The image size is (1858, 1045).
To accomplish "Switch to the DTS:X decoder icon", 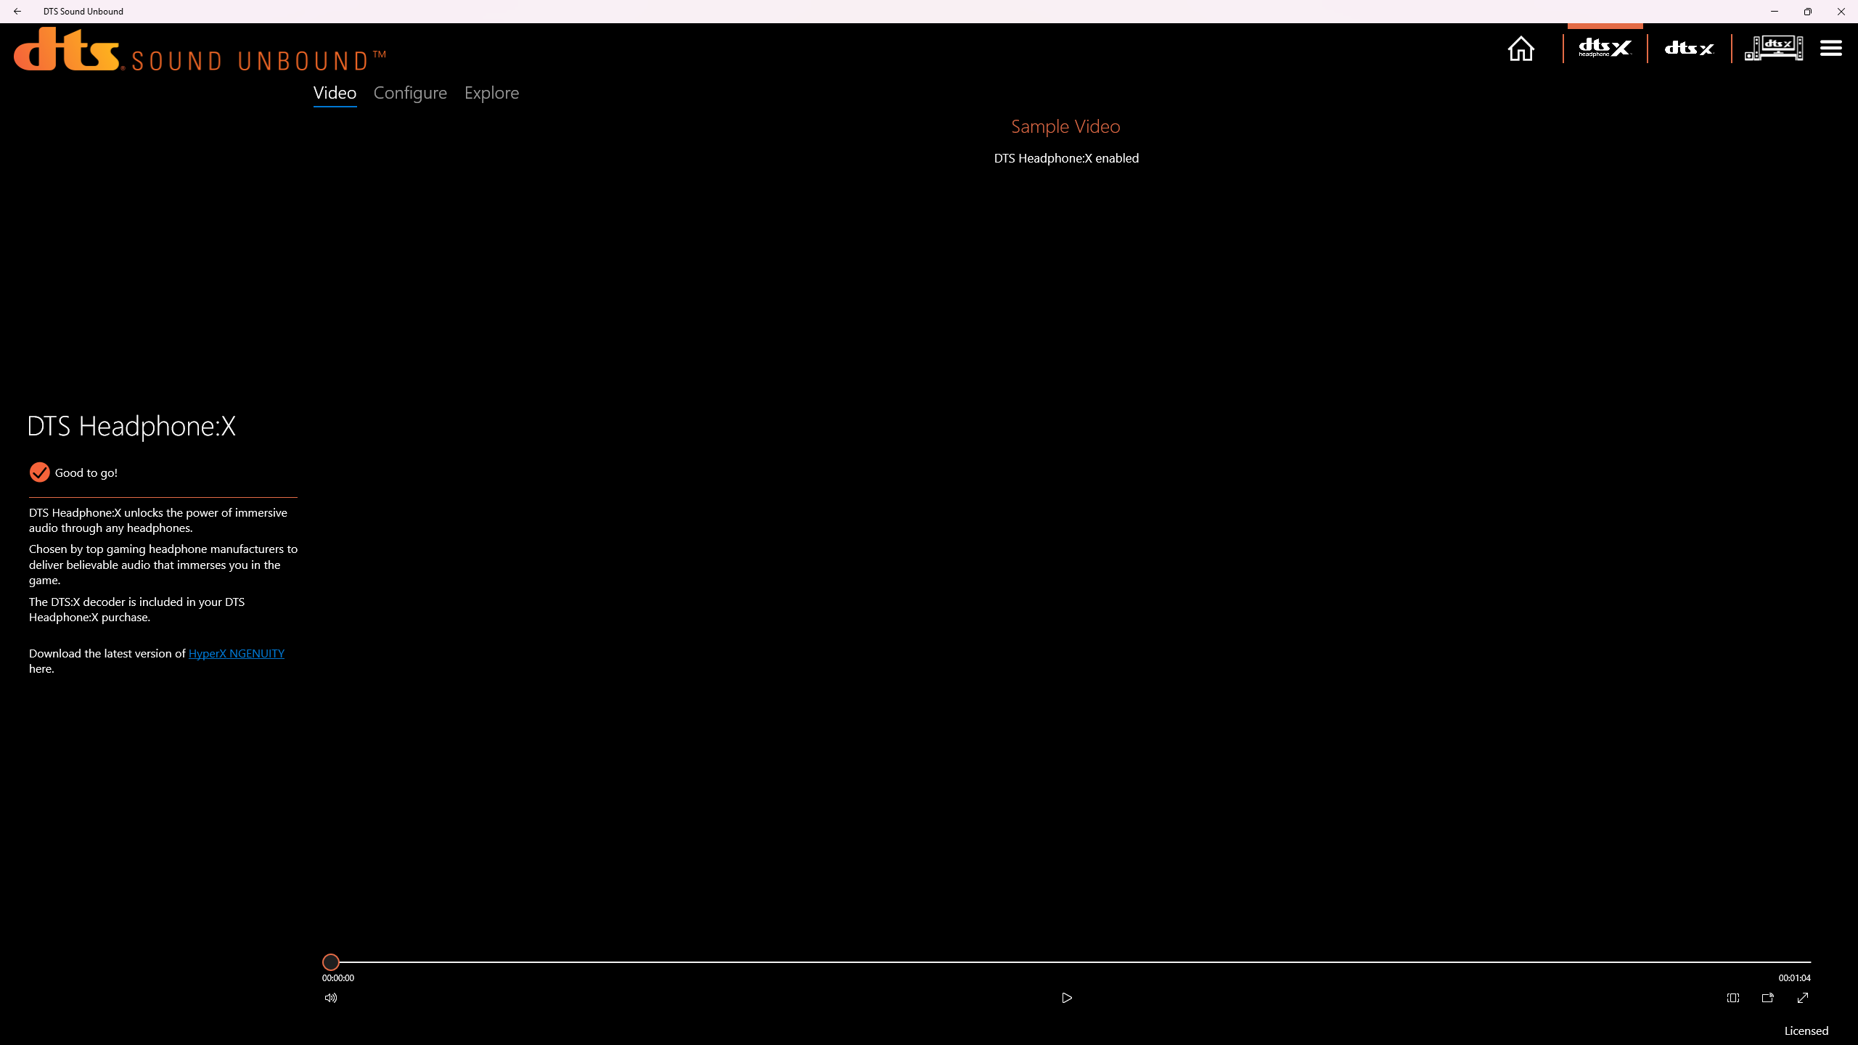I will (1689, 49).
